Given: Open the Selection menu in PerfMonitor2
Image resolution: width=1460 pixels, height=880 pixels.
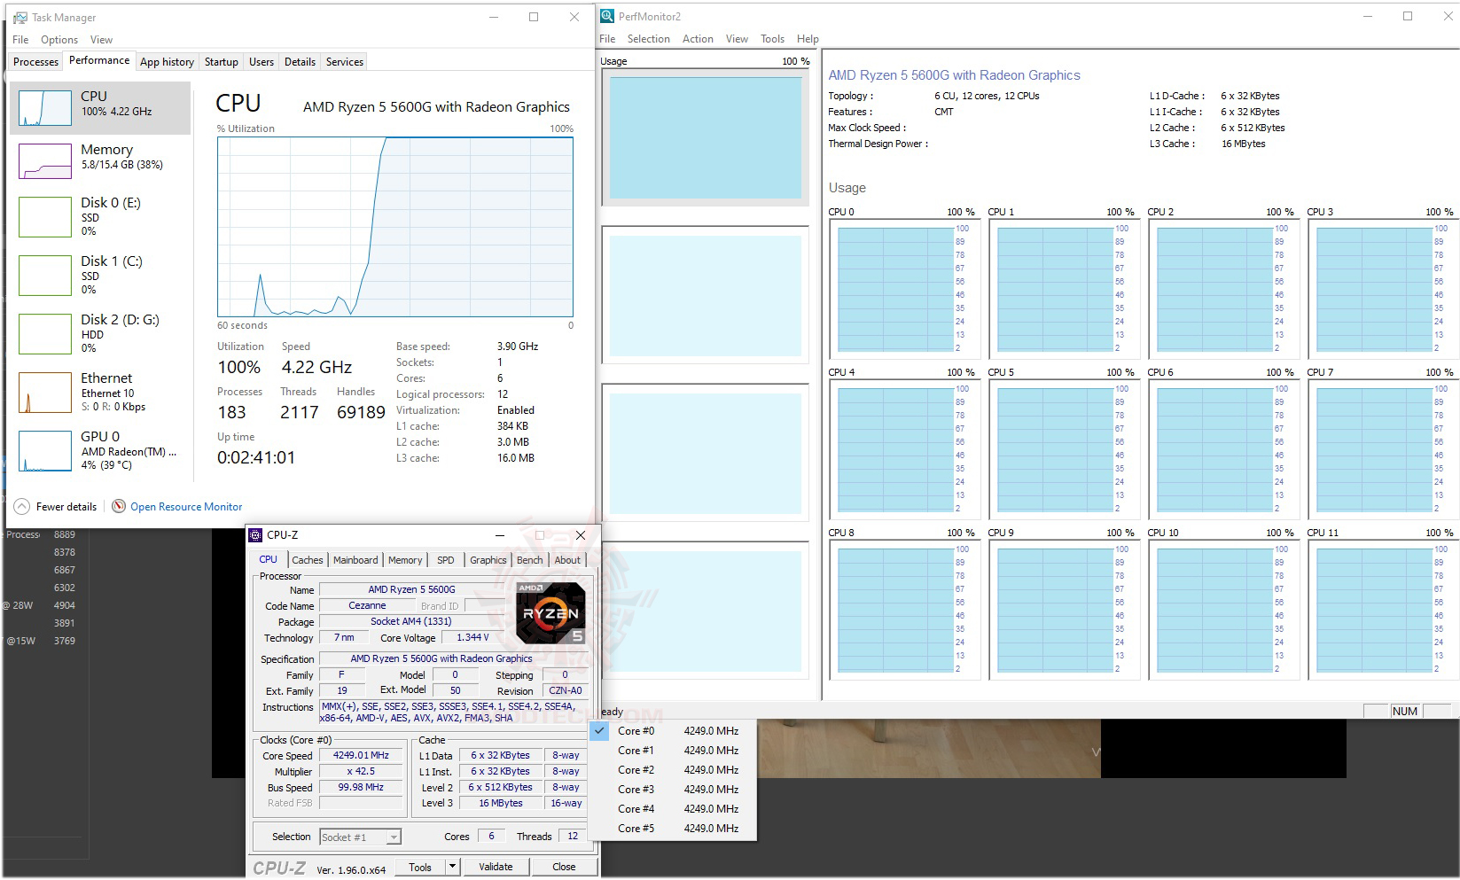Looking at the screenshot, I should 649,39.
